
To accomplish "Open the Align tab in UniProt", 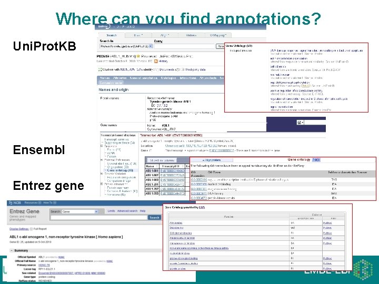I will [165, 35].
